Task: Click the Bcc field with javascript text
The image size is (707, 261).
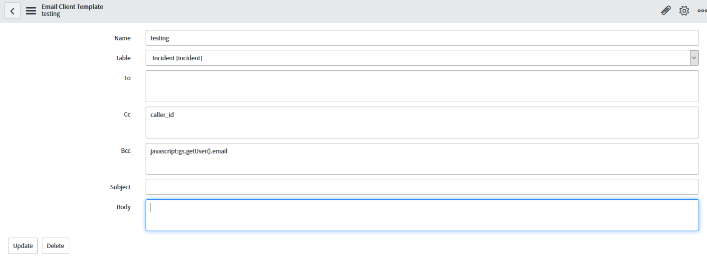Action: [422, 159]
